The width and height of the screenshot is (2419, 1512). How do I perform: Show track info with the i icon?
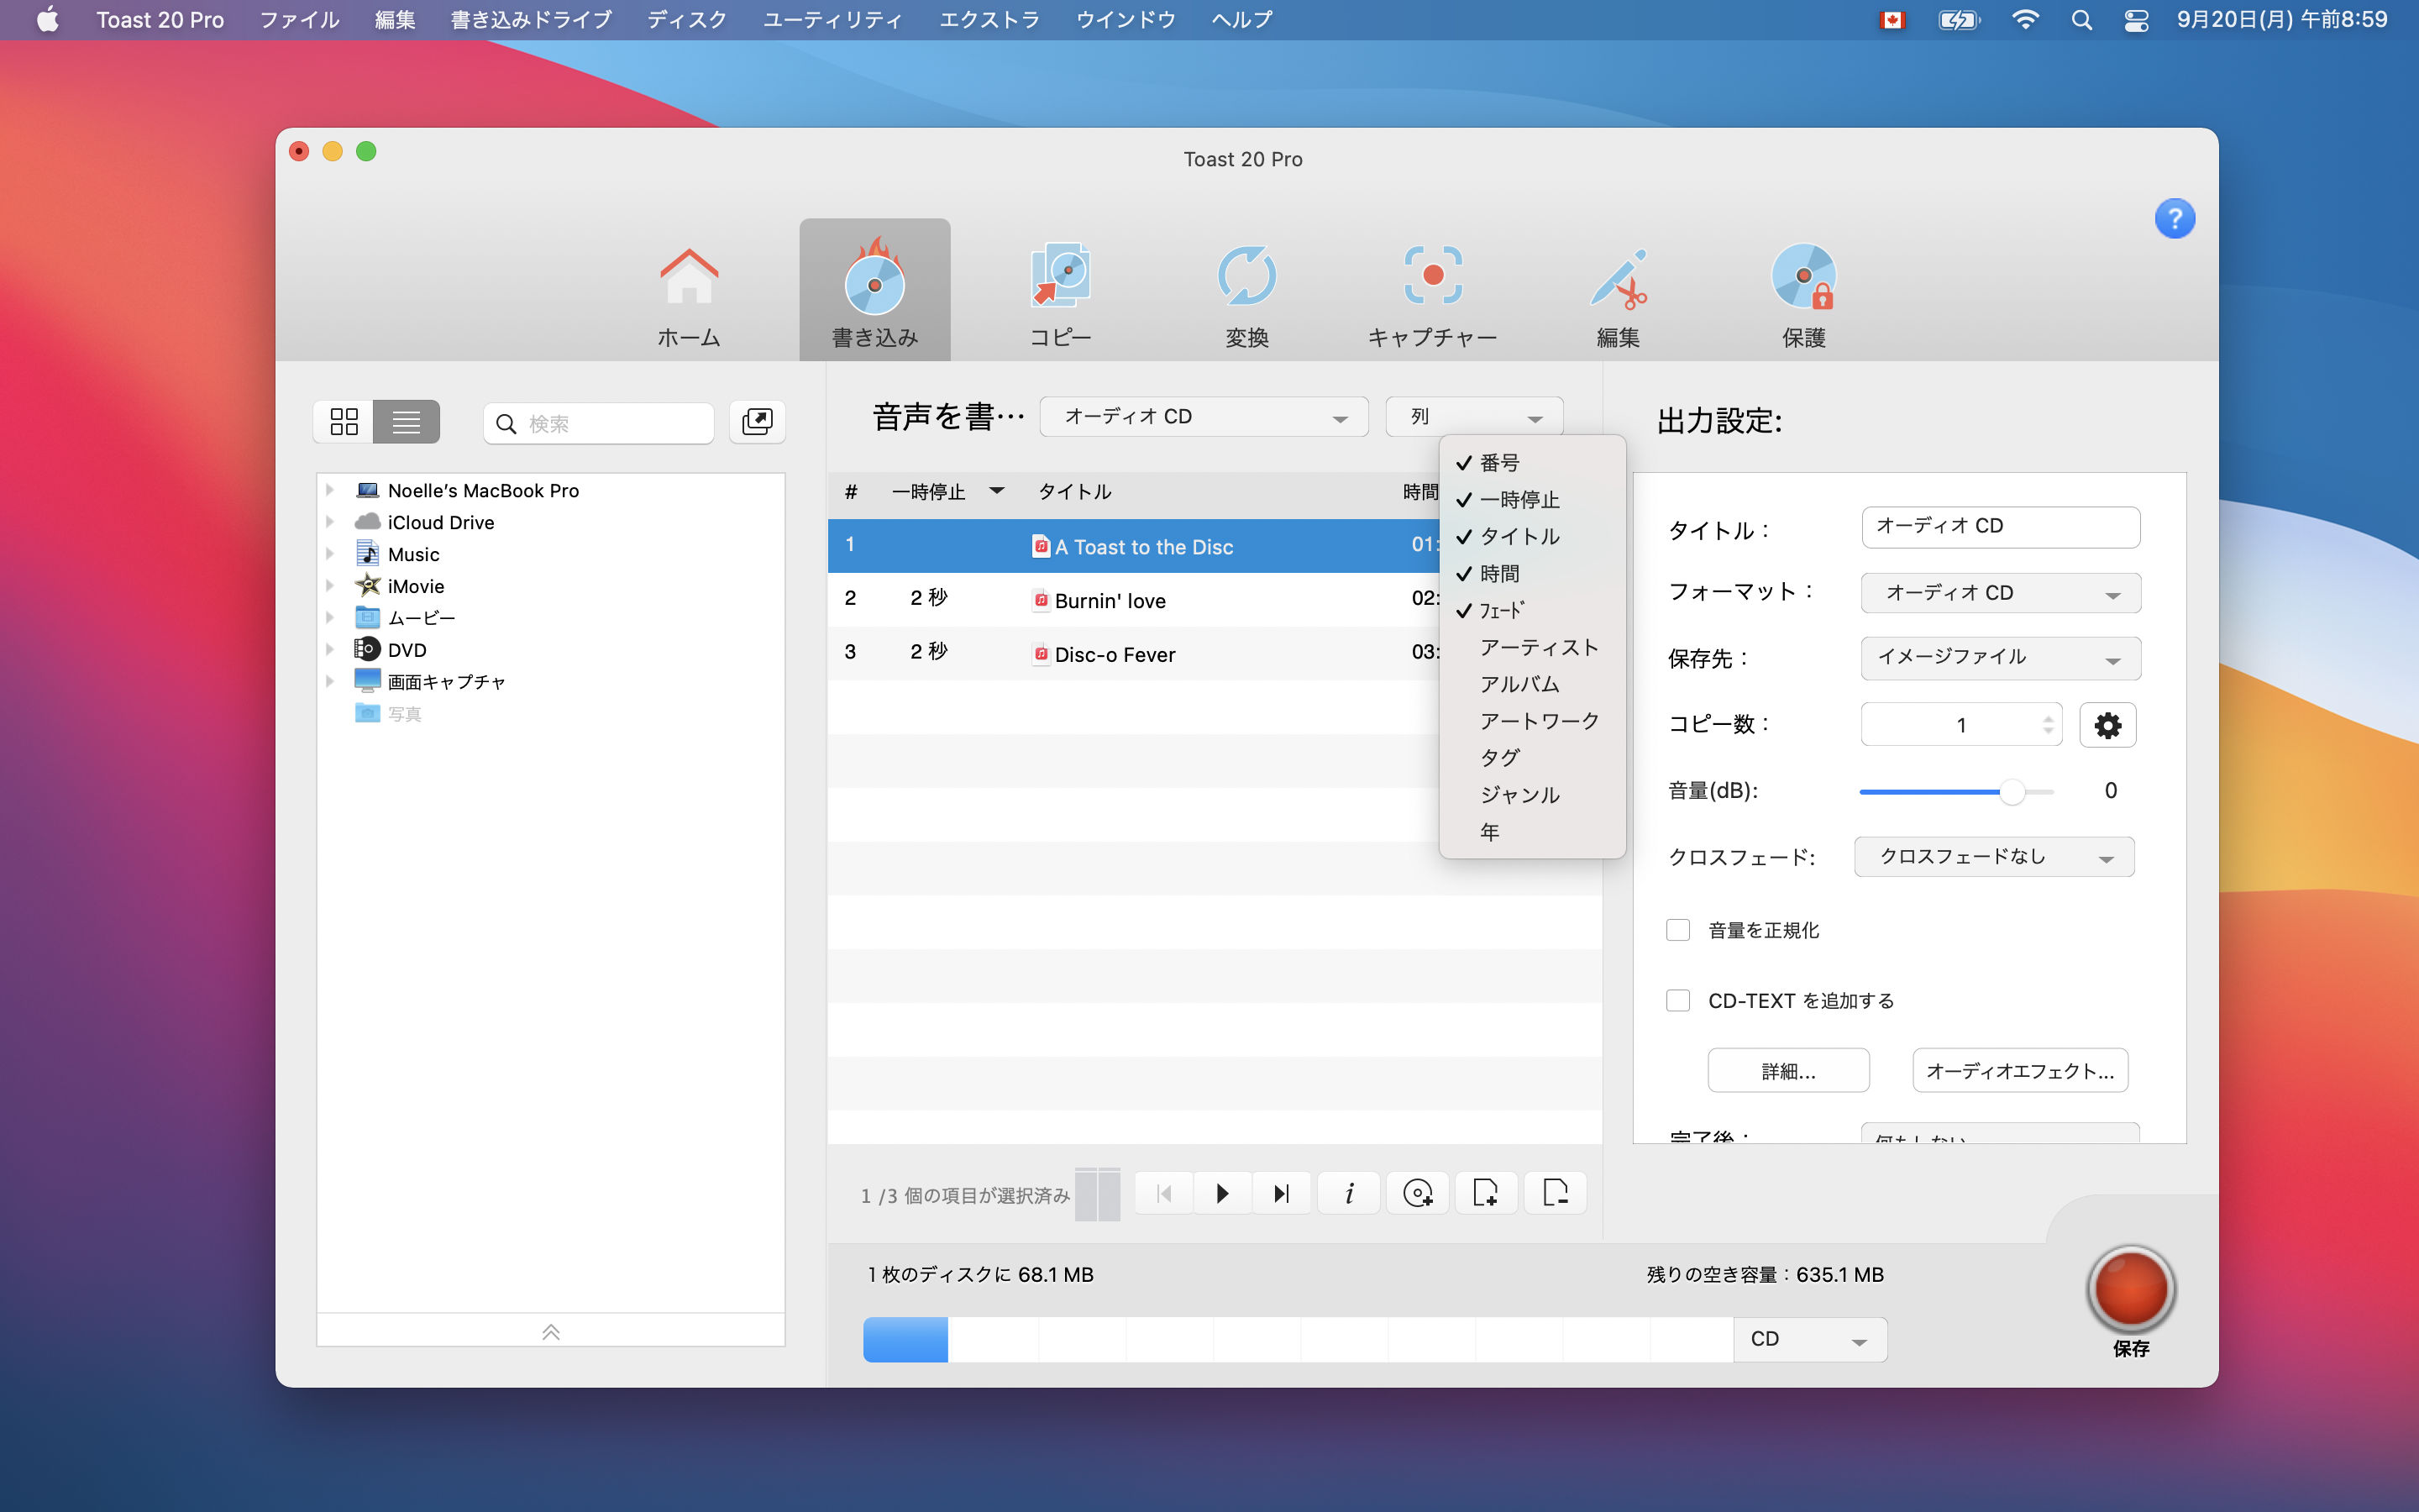(1350, 1193)
